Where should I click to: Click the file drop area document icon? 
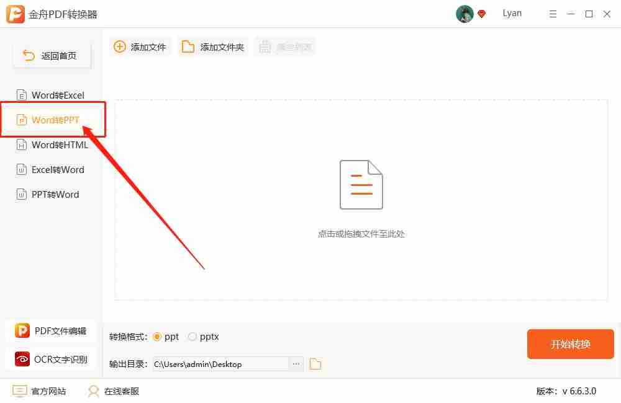[361, 185]
